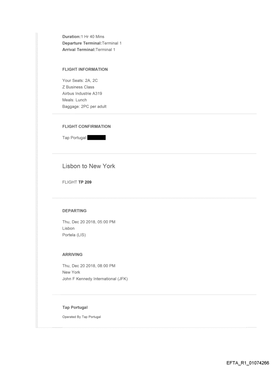Click the FLIGHT CONFIRMATION heading
Image resolution: width=278 pixels, height=366 pixels.
86,126
